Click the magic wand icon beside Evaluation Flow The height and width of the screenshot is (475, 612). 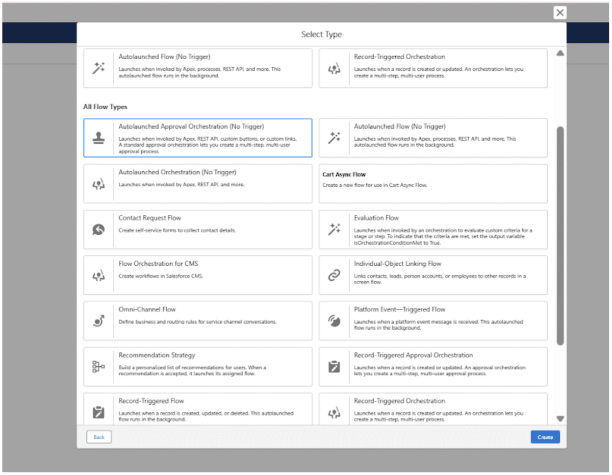334,230
